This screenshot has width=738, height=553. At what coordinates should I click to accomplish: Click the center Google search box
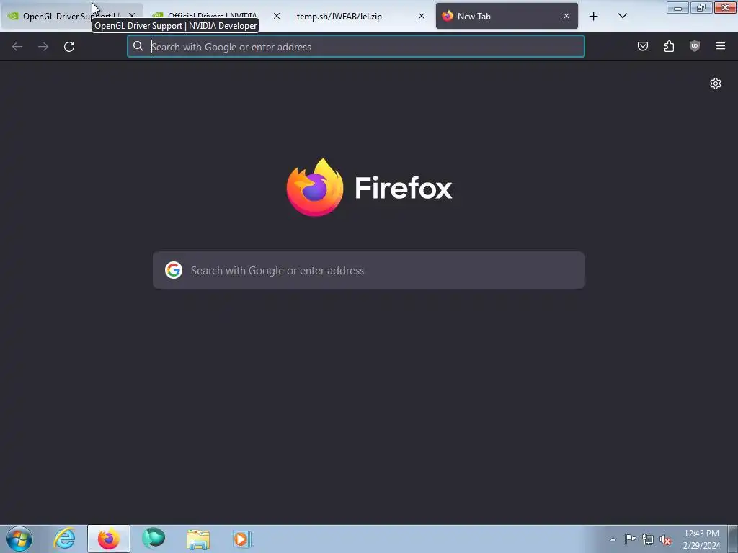tap(369, 270)
